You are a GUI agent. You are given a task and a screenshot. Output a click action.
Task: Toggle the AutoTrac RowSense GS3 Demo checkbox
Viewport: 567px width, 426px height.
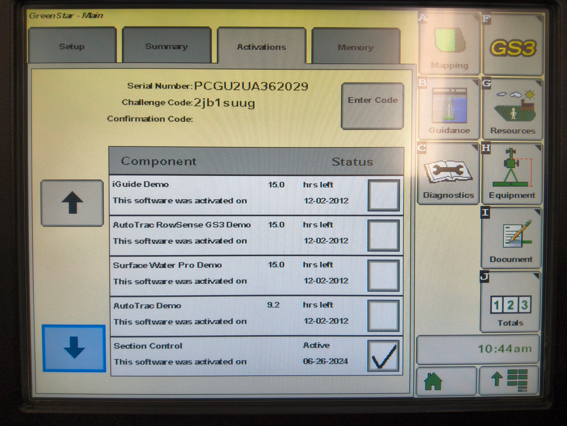(383, 235)
